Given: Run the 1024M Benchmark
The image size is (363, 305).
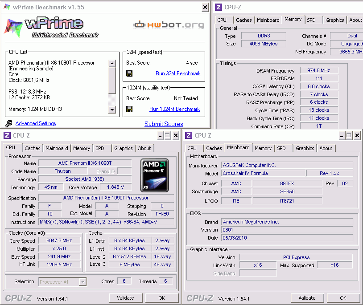Looking at the screenshot, I should 174,109.
